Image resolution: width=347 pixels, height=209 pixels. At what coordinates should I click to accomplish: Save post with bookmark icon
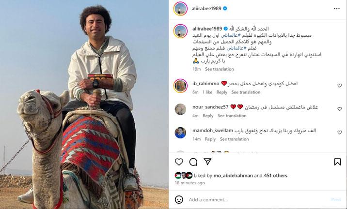tap(337, 162)
